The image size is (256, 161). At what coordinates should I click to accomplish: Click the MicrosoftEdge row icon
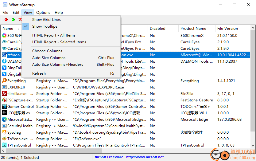point(4,119)
